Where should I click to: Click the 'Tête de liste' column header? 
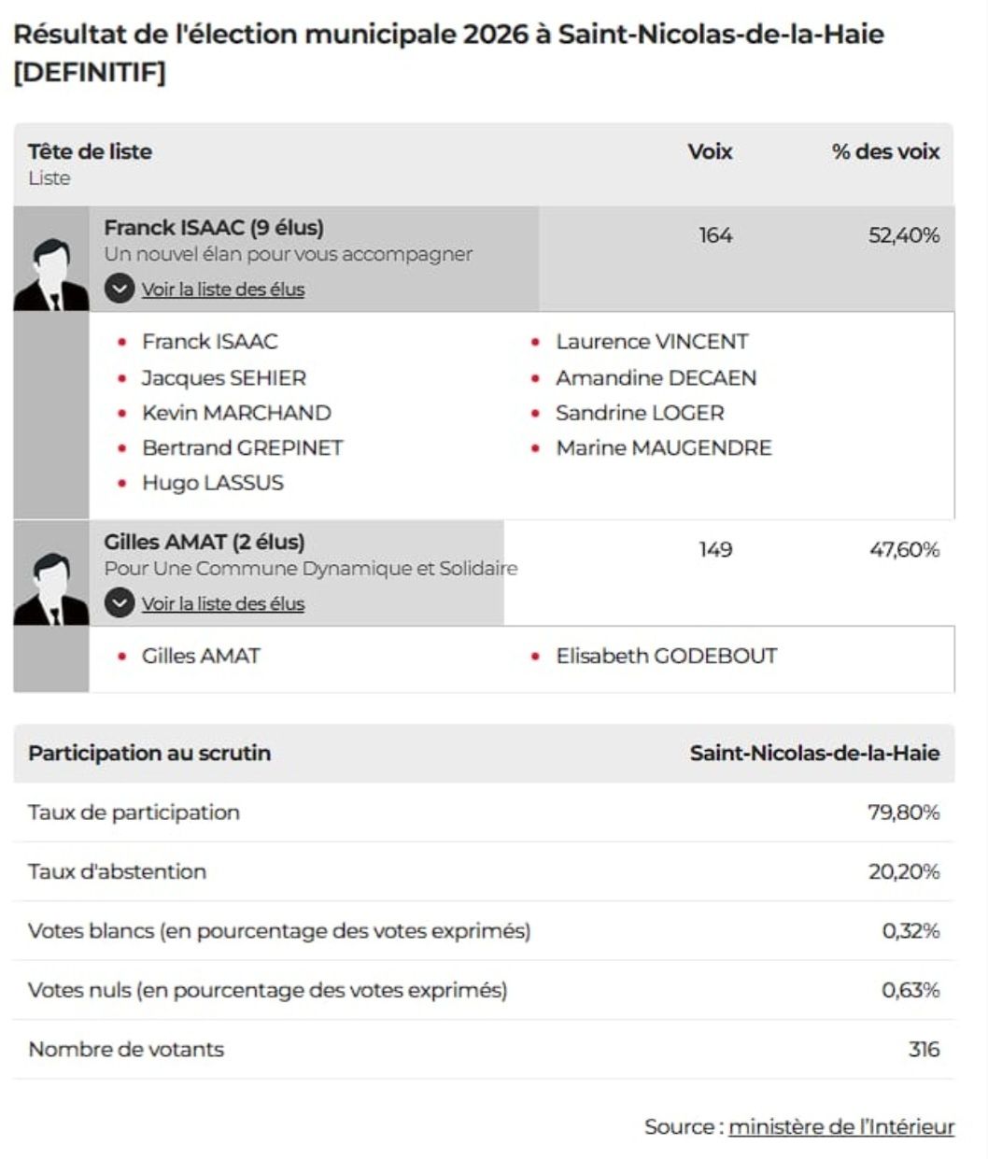pos(90,151)
